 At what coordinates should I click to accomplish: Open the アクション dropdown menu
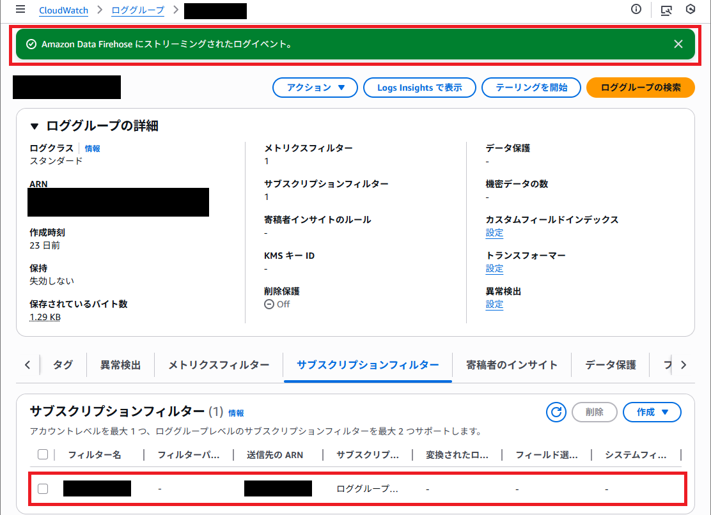pos(315,88)
